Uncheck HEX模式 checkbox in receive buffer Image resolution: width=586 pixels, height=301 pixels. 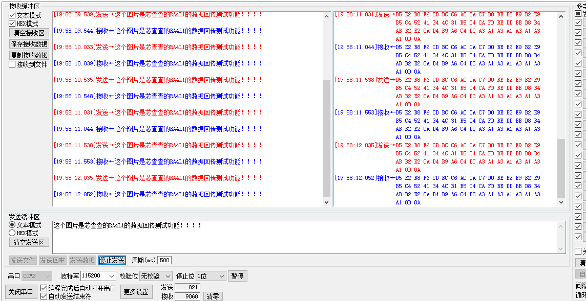12,24
